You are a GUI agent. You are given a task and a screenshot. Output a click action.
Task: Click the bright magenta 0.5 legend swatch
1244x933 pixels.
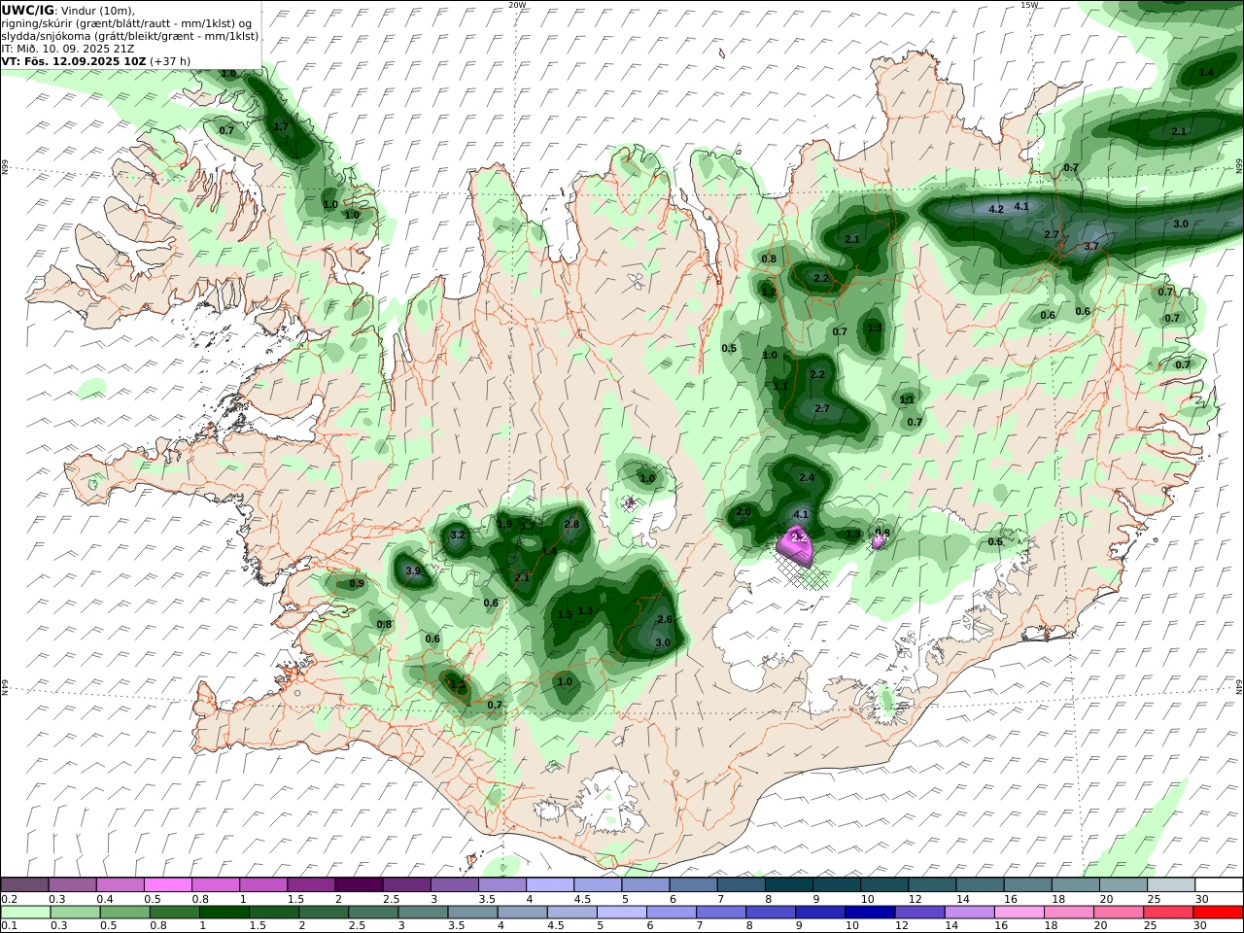pos(168,884)
